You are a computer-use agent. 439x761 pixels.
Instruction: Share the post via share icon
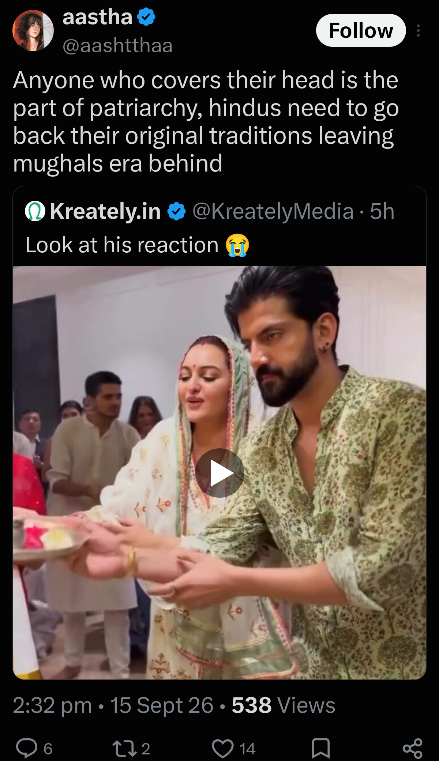(x=413, y=748)
